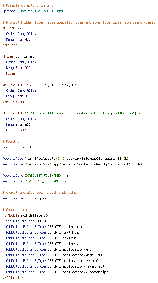Image resolution: width=158 pixels, height=283 pixels.
Task: Click the Gruntfile|gulpfile FilesMatch line
Action: tap(39, 85)
